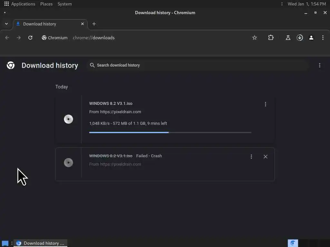Viewport: 330px width, 247px height.
Task: Click the browser forward arrow
Action: tap(19, 38)
